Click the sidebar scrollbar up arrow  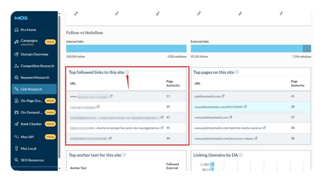[x=59, y=13]
